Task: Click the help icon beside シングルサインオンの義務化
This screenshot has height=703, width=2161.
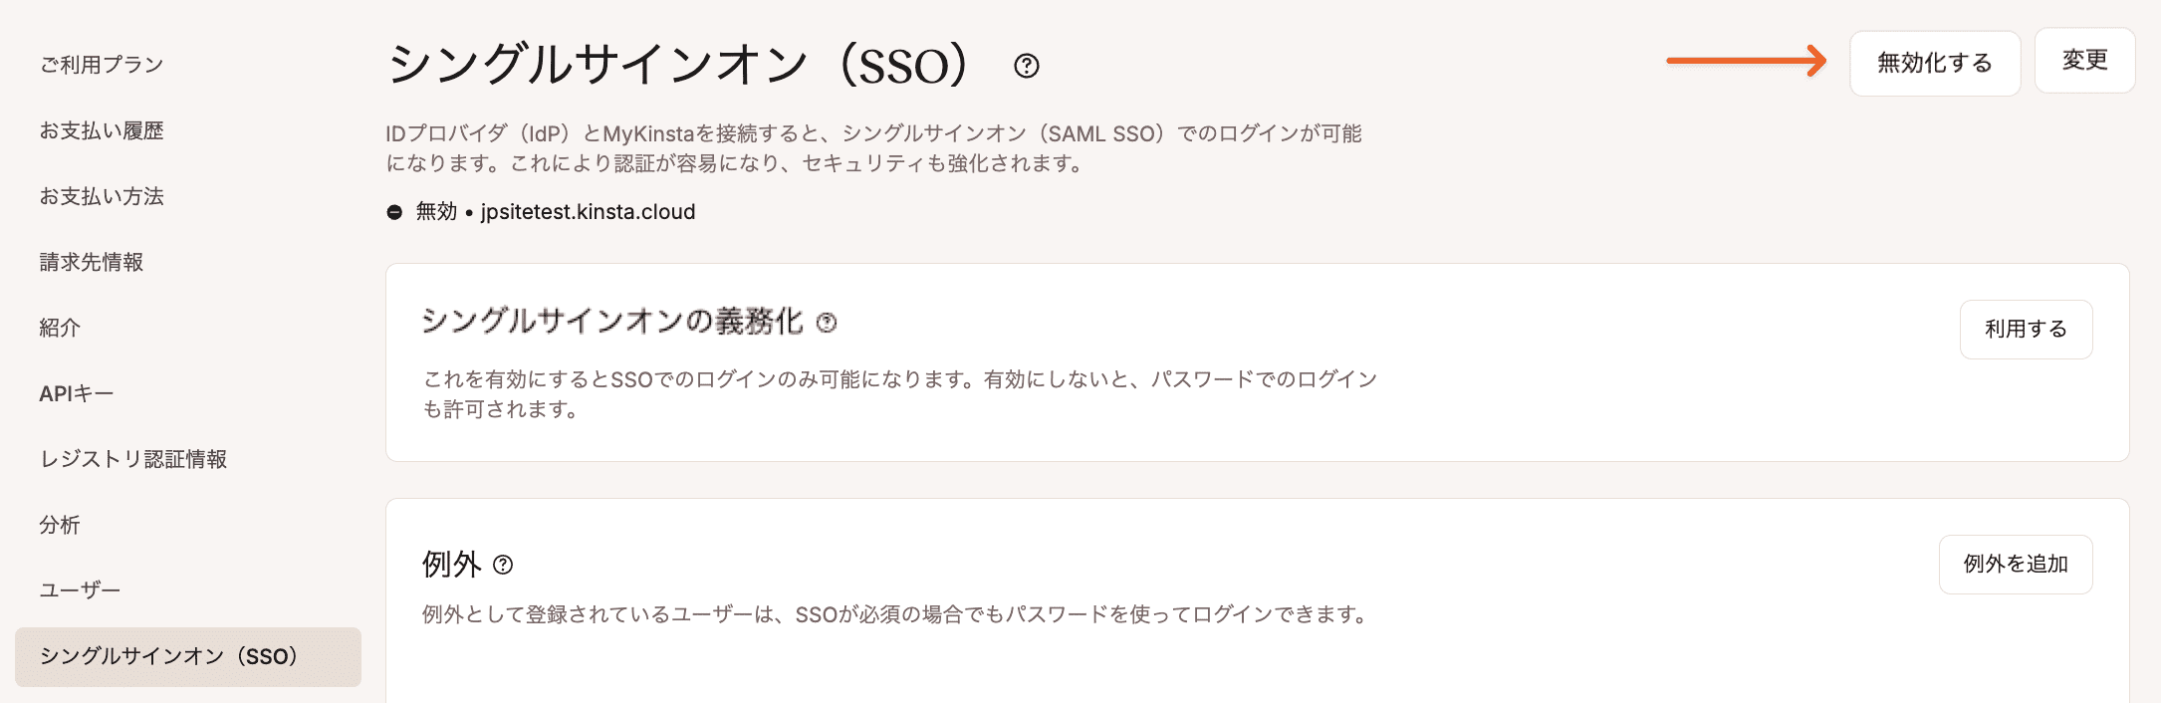Action: click(x=825, y=322)
